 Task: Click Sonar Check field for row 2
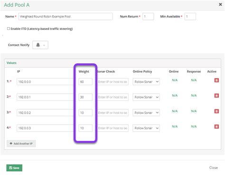point(112,97)
